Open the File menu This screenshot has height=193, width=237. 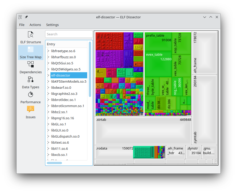coord(22,25)
